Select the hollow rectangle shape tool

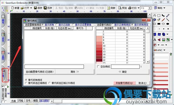155,24
